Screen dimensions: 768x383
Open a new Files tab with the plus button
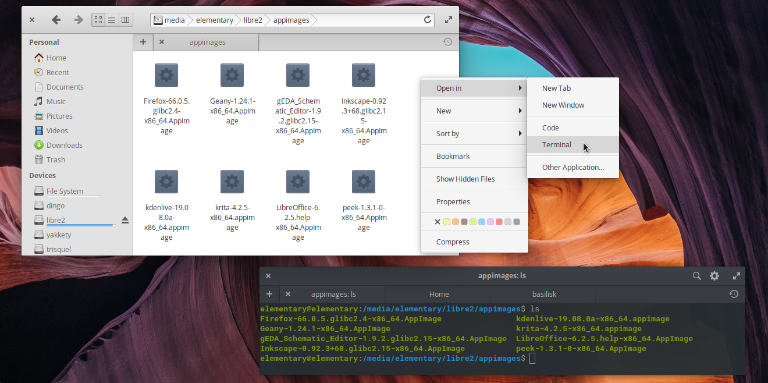pos(143,41)
